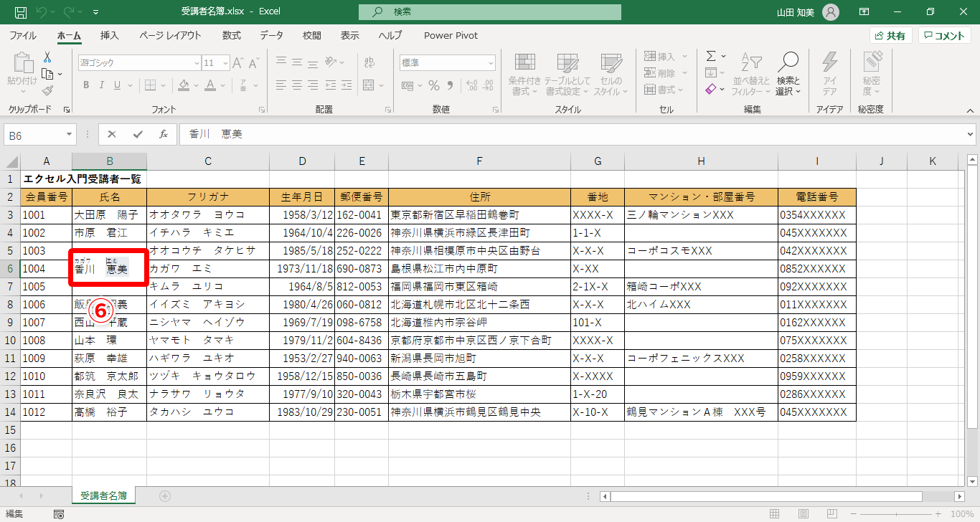The width and height of the screenshot is (980, 522).
Task: Open the font size 11 dropdown
Action: [226, 63]
